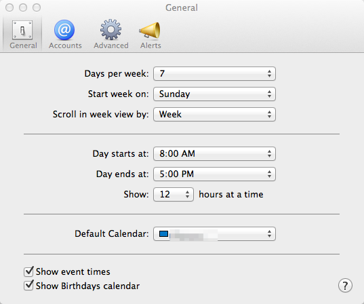Open the Alerts megaphone icon
The height and width of the screenshot is (304, 364).
coord(150,30)
